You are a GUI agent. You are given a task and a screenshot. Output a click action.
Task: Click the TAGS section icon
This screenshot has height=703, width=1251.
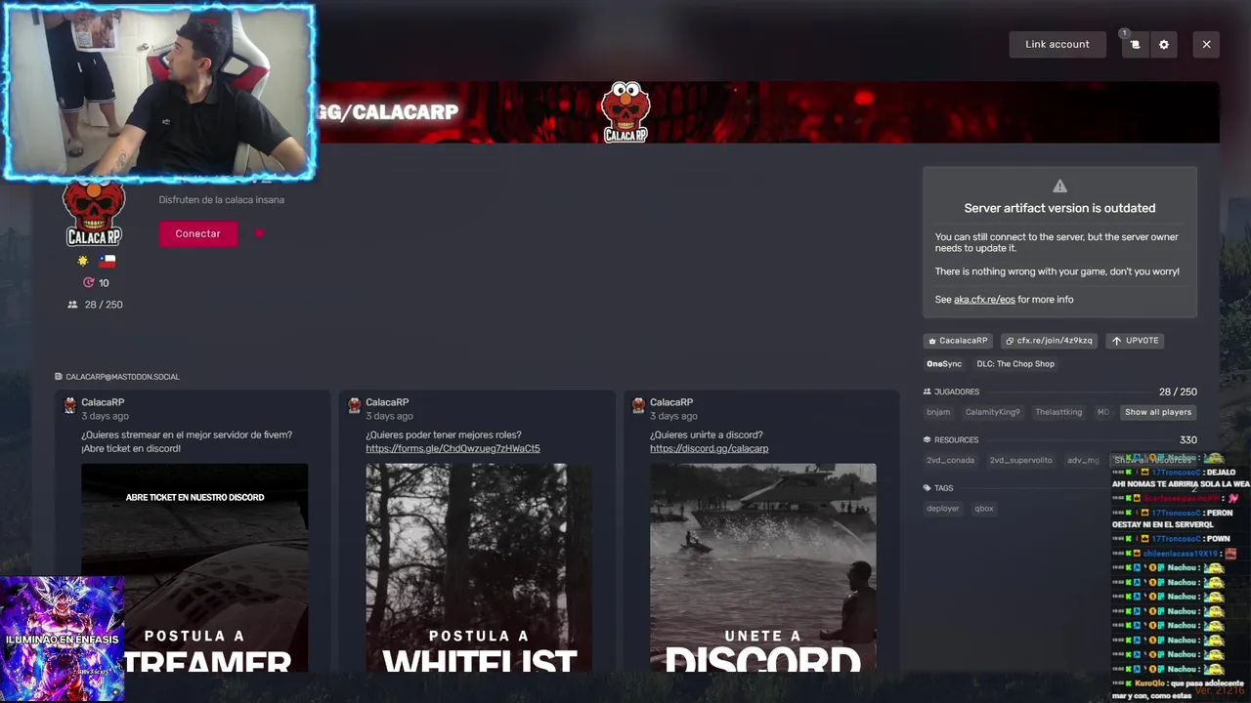(x=927, y=488)
